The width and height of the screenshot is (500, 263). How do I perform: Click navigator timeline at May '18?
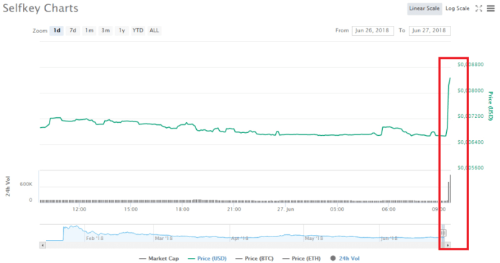coord(314,238)
